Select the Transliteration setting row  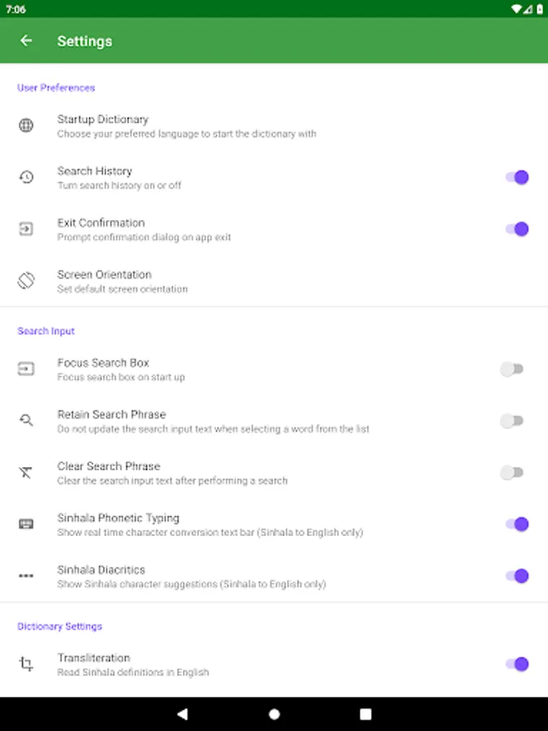pyautogui.click(x=274, y=664)
